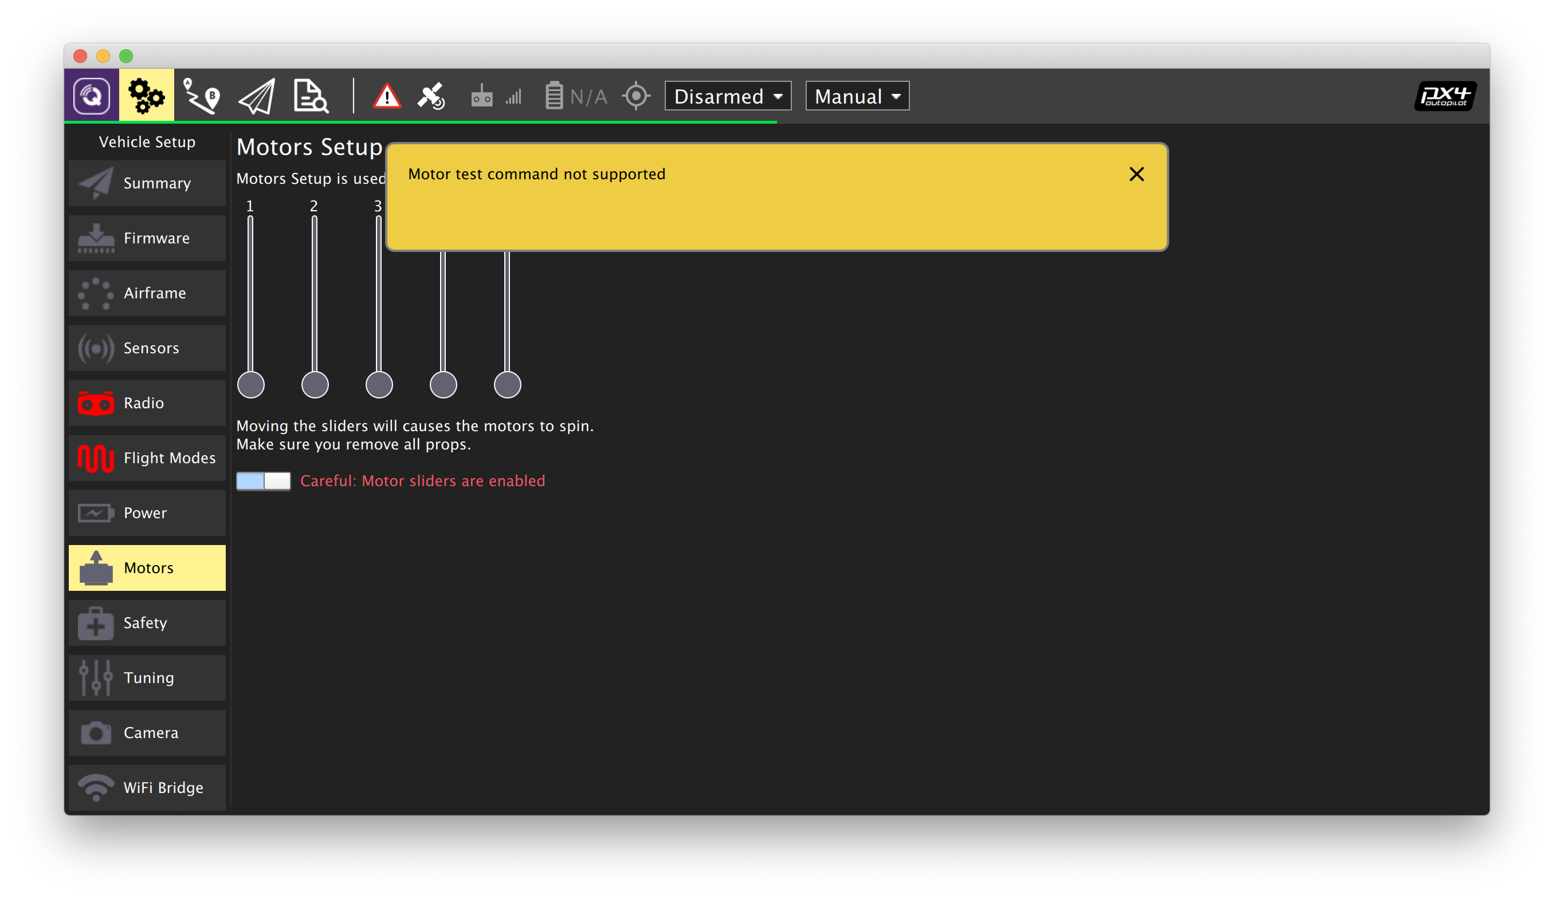Click the red warning triangle messages icon
This screenshot has width=1554, height=900.
[x=387, y=97]
